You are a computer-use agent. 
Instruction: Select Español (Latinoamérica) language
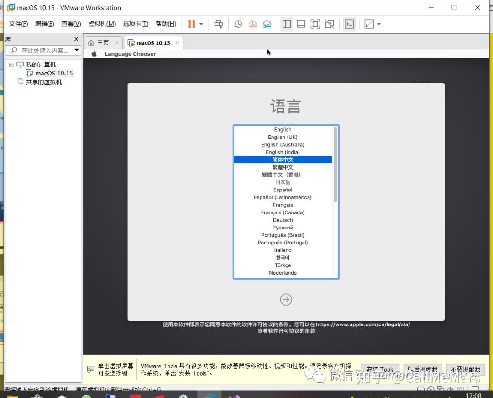coord(283,197)
